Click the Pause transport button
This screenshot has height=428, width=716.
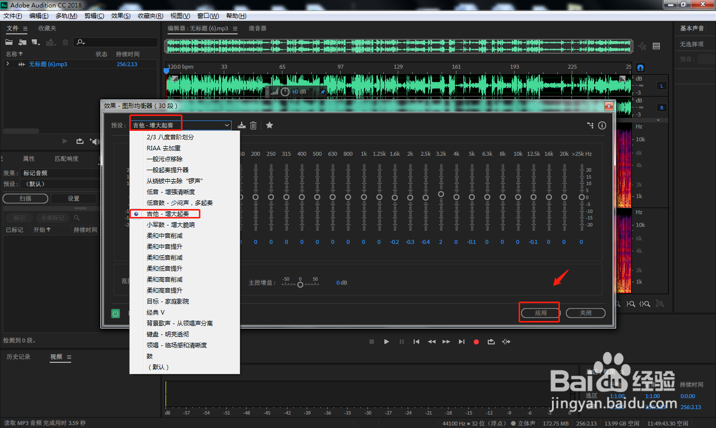tap(402, 342)
